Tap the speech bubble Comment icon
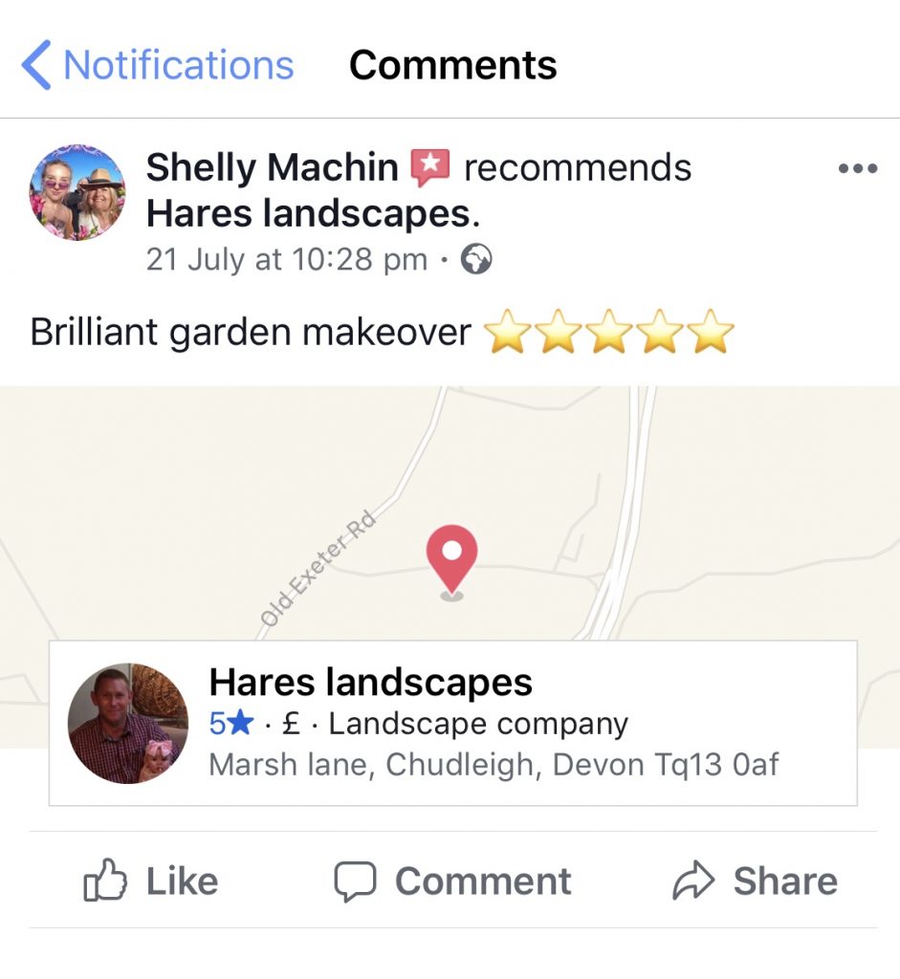 [x=355, y=881]
